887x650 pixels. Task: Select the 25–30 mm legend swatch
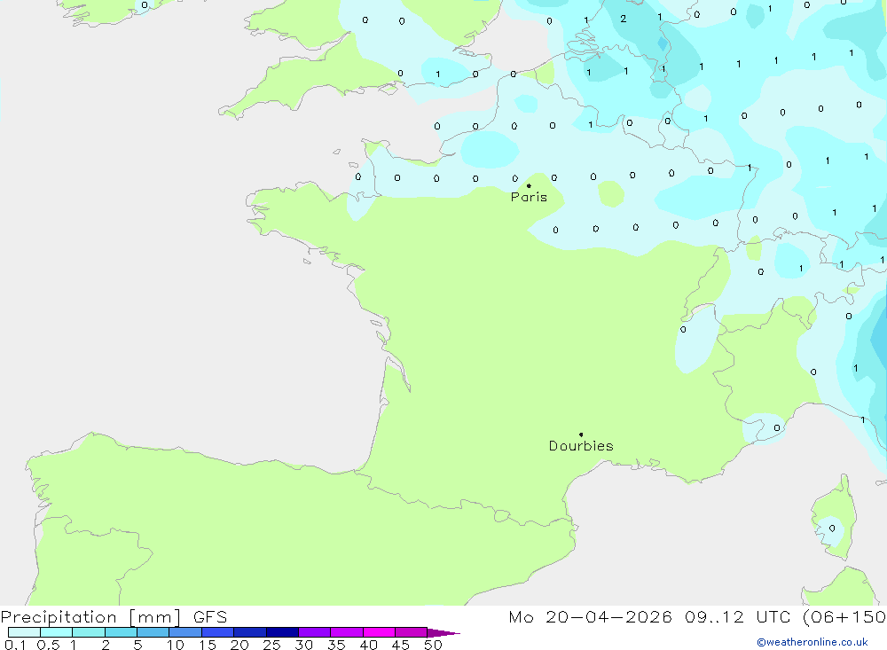tap(282, 632)
